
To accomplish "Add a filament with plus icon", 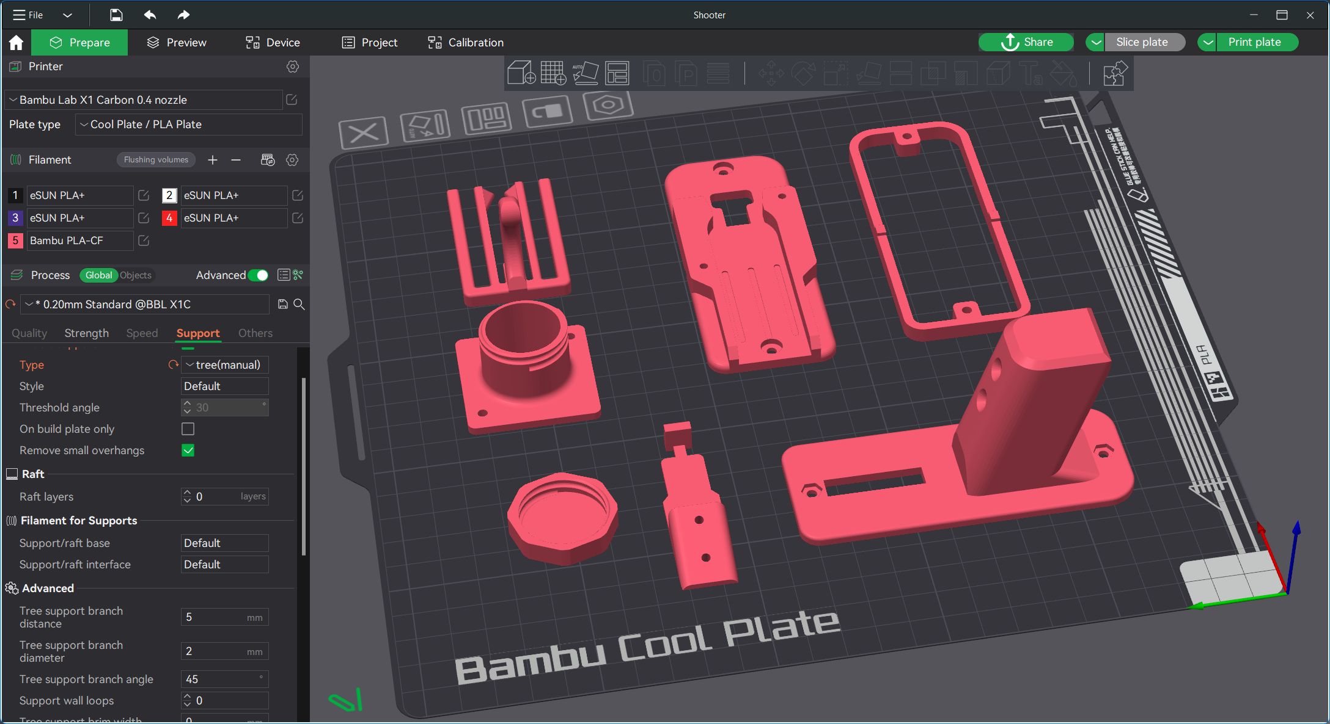I will click(x=212, y=160).
